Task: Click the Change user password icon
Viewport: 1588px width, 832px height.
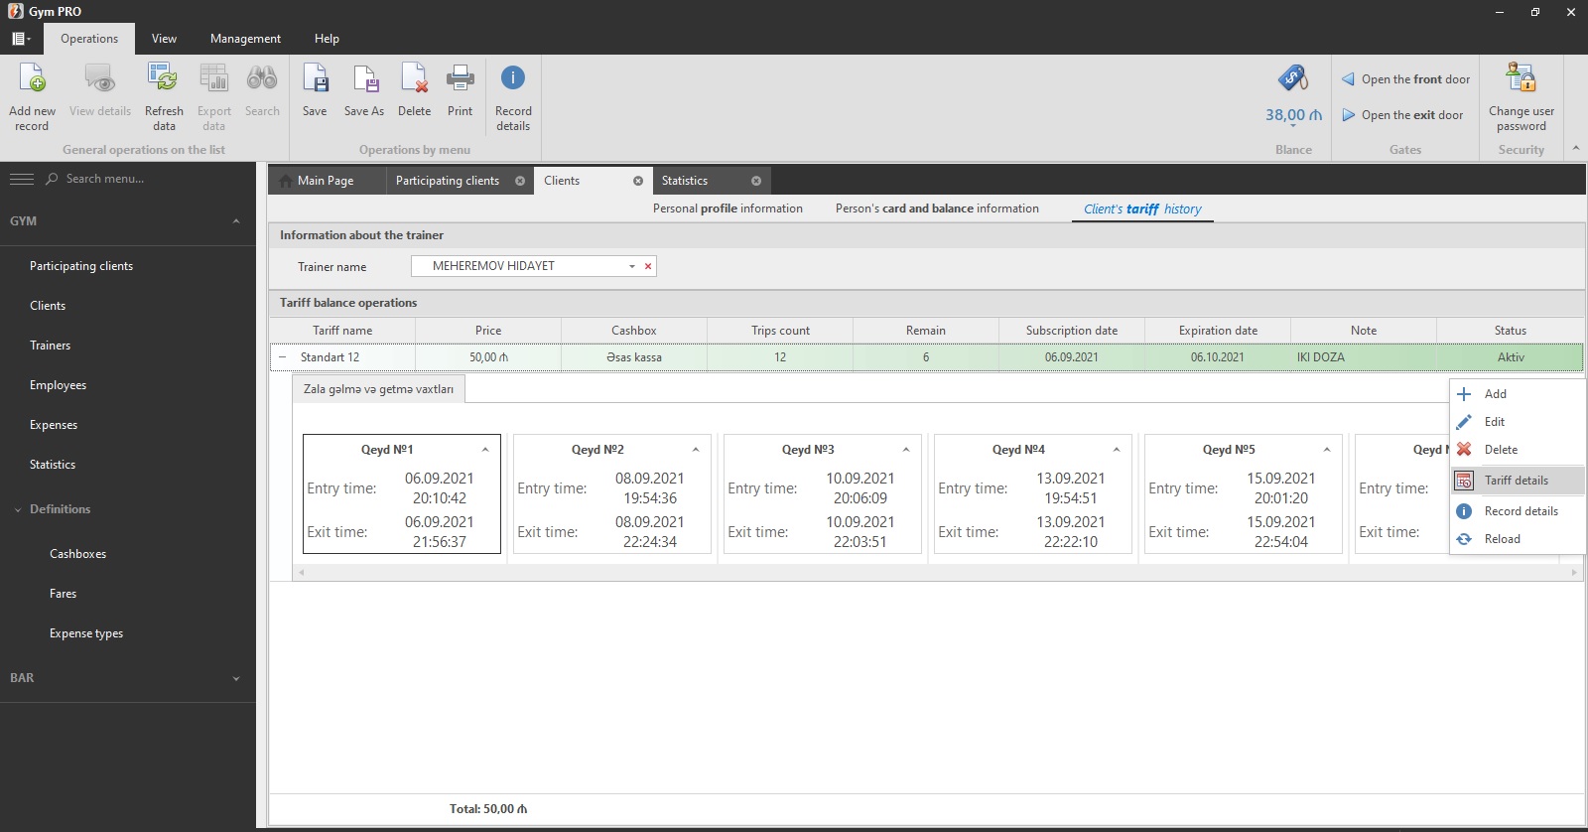Action: pos(1521,79)
